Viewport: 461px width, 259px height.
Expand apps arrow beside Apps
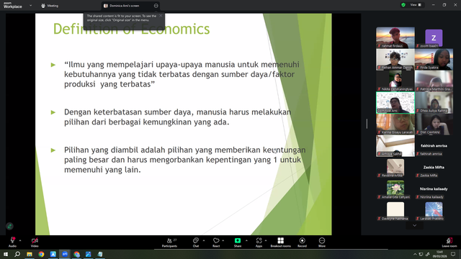[266, 240]
